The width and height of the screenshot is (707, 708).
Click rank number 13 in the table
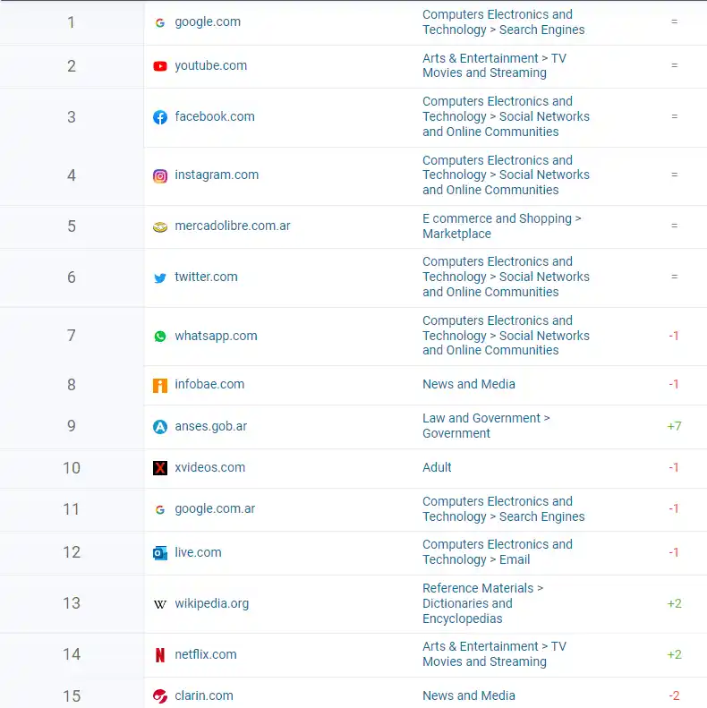[72, 603]
